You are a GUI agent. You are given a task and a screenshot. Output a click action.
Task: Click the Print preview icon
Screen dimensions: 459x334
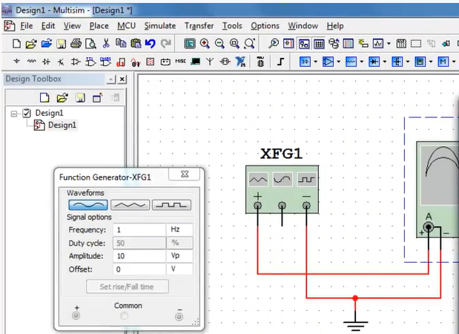(x=90, y=44)
